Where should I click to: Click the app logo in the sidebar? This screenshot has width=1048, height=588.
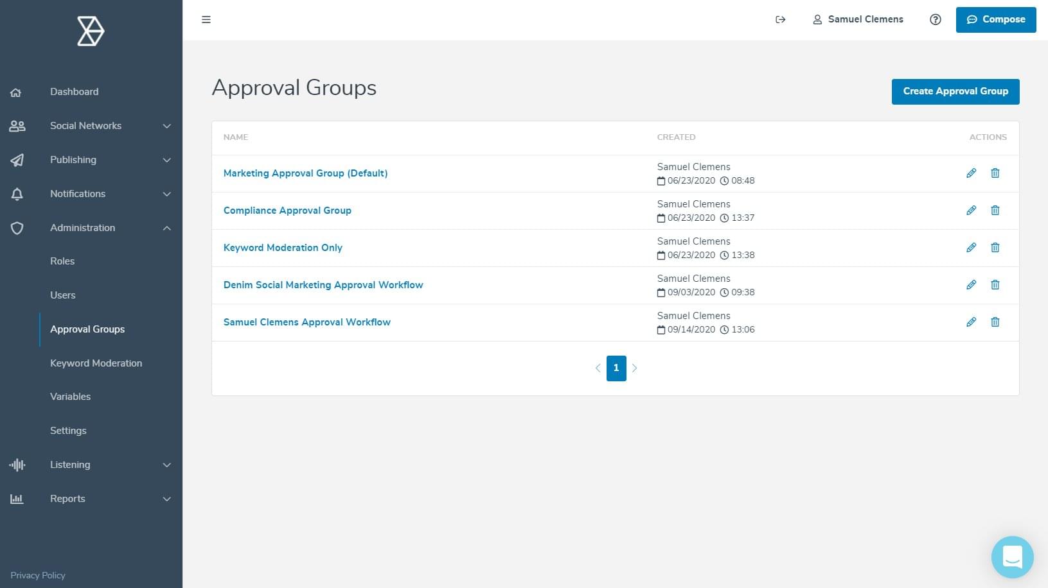point(91,31)
